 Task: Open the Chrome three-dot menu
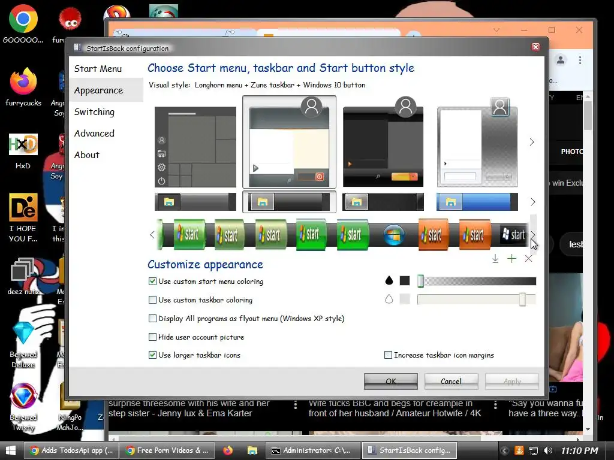click(580, 60)
